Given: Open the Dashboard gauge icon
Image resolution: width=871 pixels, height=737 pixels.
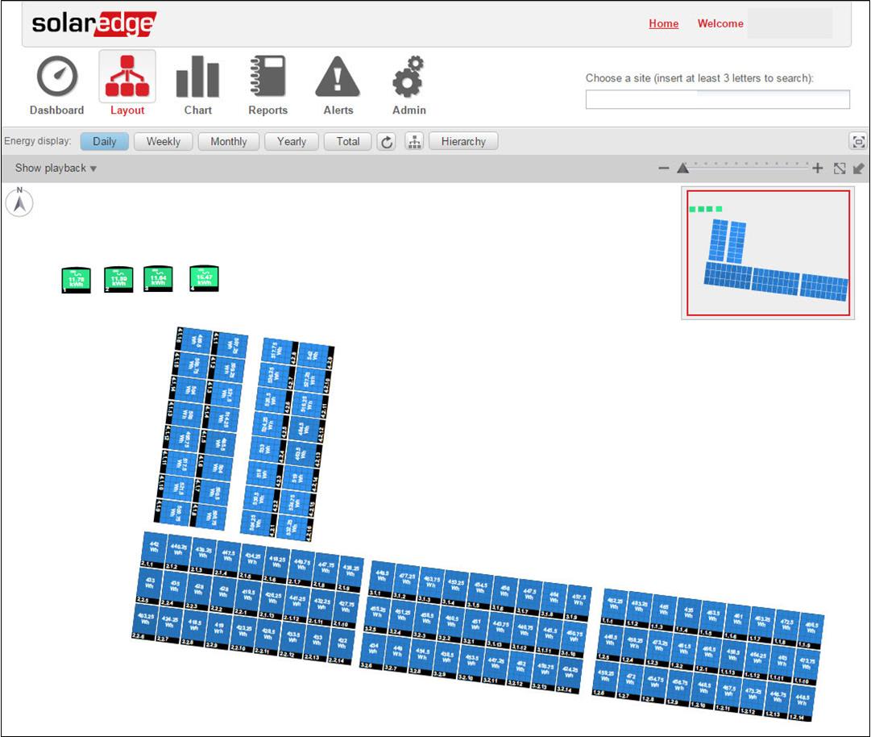Looking at the screenshot, I should (x=57, y=78).
